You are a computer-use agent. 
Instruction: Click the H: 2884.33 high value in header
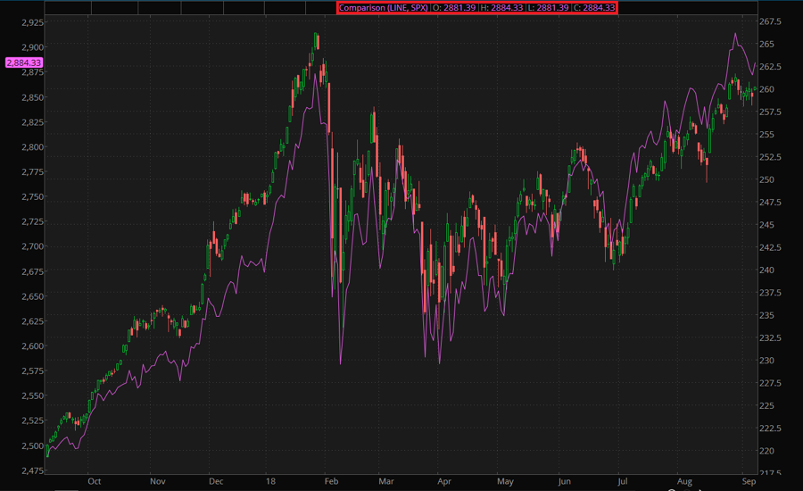tap(502, 7)
